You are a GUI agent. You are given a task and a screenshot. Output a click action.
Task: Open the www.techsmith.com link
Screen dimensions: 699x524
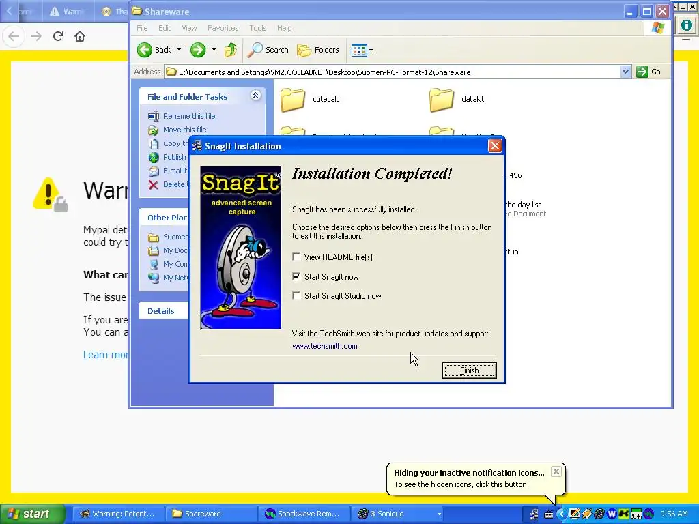point(324,346)
